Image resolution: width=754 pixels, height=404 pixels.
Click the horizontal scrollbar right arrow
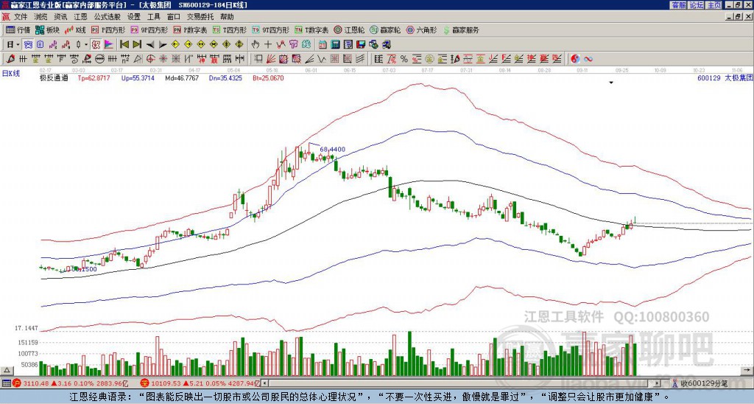pos(658,383)
